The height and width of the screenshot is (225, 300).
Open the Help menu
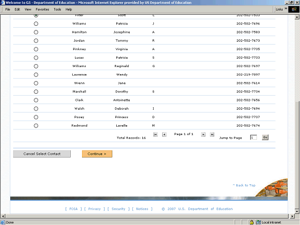pos(69,9)
